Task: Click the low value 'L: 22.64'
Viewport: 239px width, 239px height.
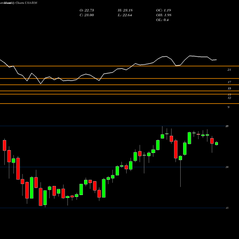Action: coord(125,15)
